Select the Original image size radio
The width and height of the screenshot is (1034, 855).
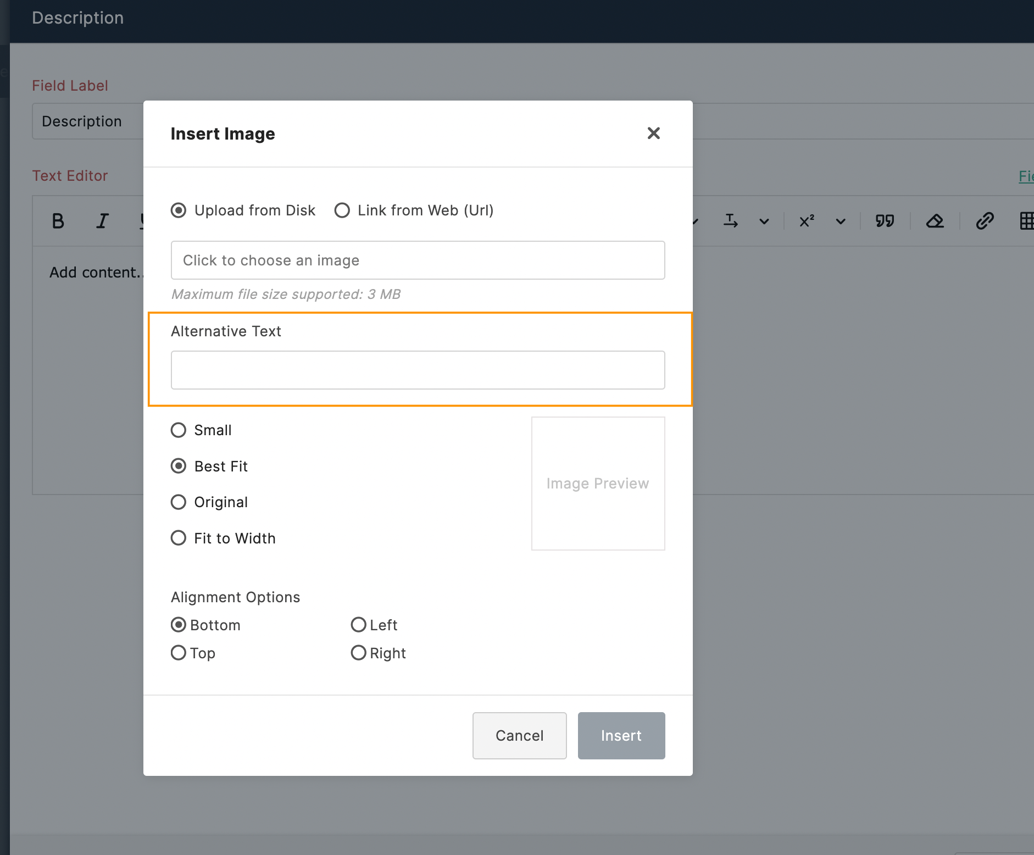[x=179, y=502]
